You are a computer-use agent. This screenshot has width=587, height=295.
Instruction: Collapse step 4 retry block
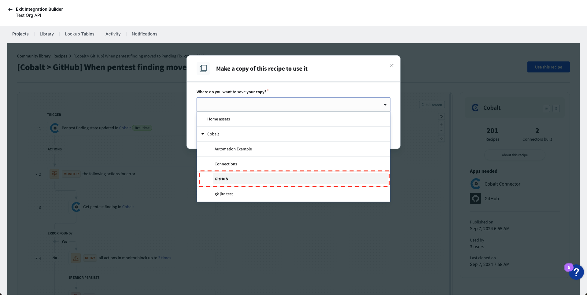tap(36, 258)
